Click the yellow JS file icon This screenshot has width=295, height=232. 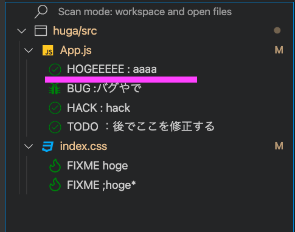click(x=48, y=50)
